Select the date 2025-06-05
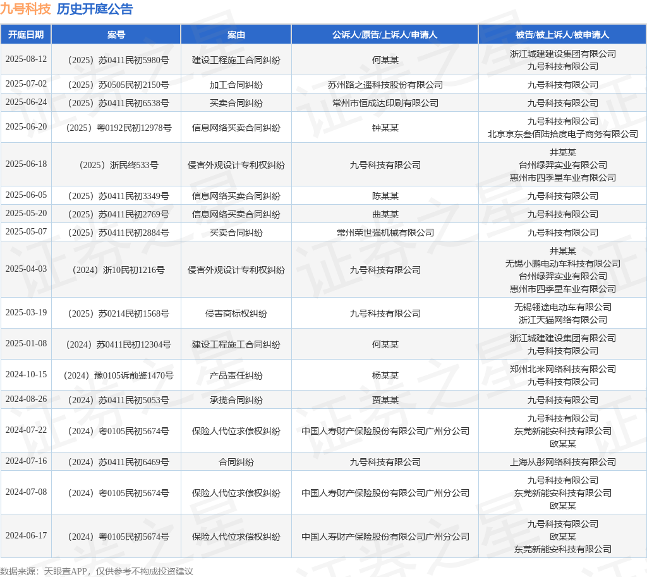The height and width of the screenshot is (577, 647). click(26, 195)
